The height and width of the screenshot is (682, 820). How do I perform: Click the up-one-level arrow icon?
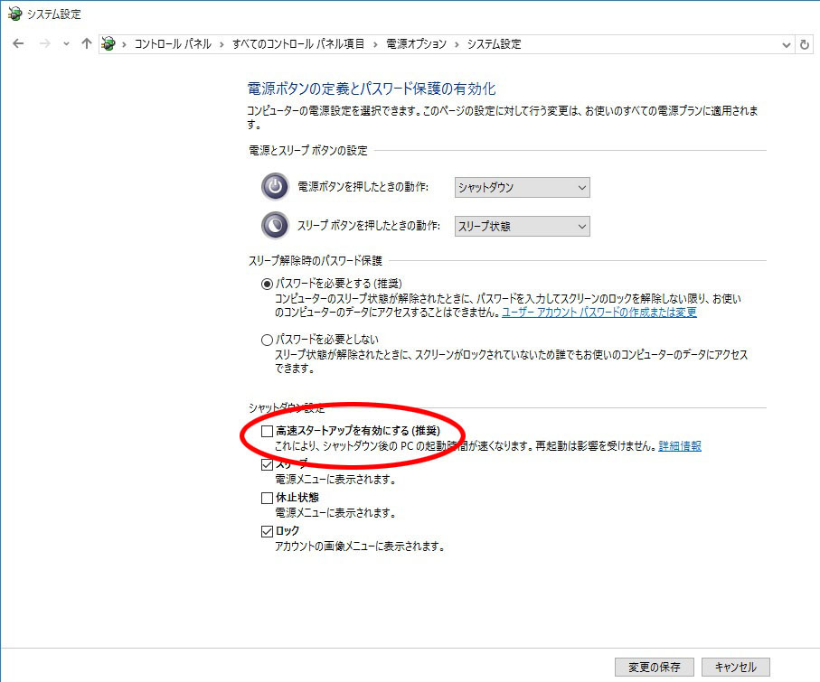point(87,43)
